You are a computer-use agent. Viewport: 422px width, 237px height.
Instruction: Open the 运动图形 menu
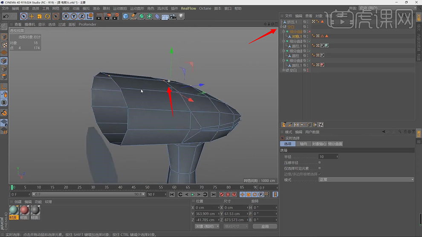pyautogui.click(x=137, y=9)
